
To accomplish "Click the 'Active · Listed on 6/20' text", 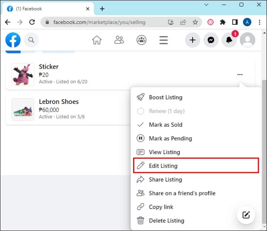I will [x=63, y=82].
